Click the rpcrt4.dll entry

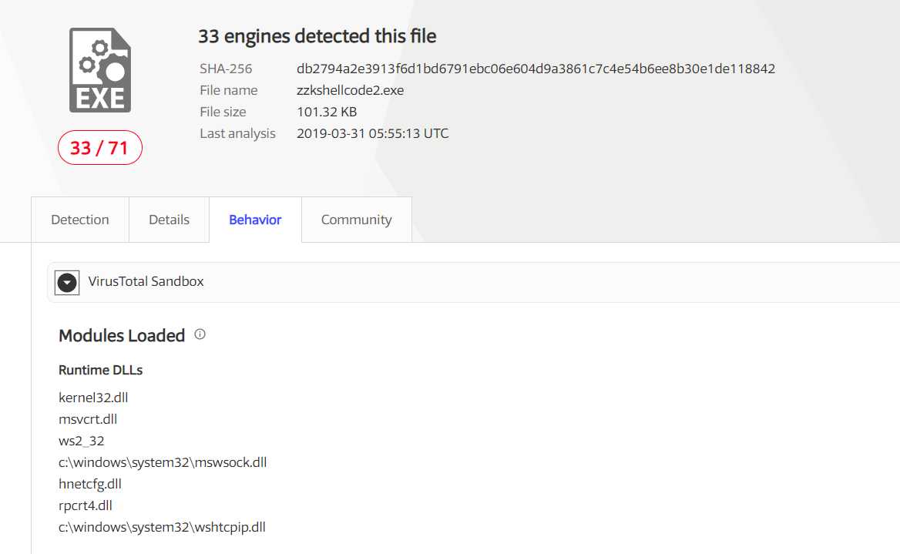click(x=85, y=505)
